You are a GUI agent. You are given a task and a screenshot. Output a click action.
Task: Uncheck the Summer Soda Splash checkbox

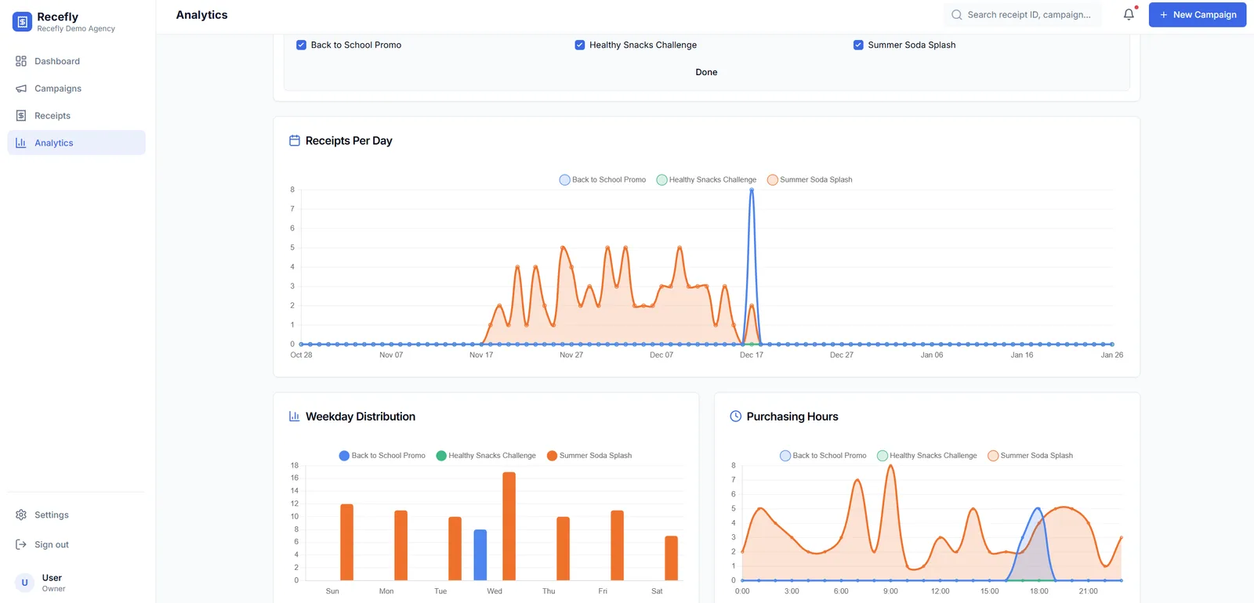click(858, 45)
